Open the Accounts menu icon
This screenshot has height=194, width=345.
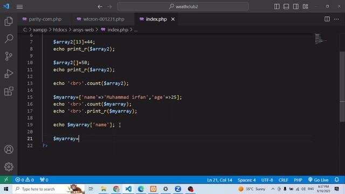pos(9,149)
